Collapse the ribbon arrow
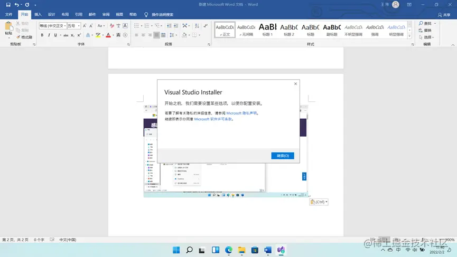Image resolution: width=457 pixels, height=257 pixels. [x=453, y=45]
